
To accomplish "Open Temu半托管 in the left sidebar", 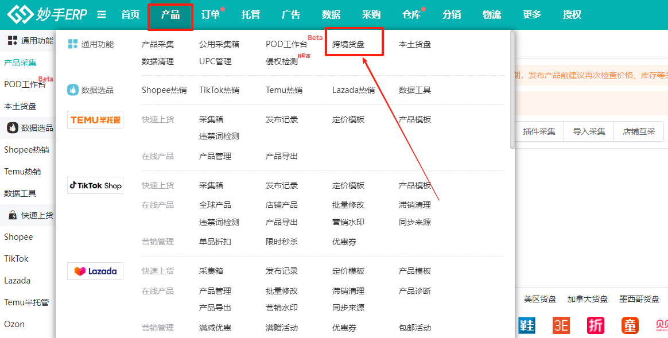I will pyautogui.click(x=26, y=302).
